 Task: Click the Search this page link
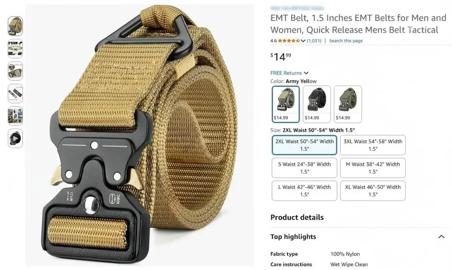coord(346,41)
